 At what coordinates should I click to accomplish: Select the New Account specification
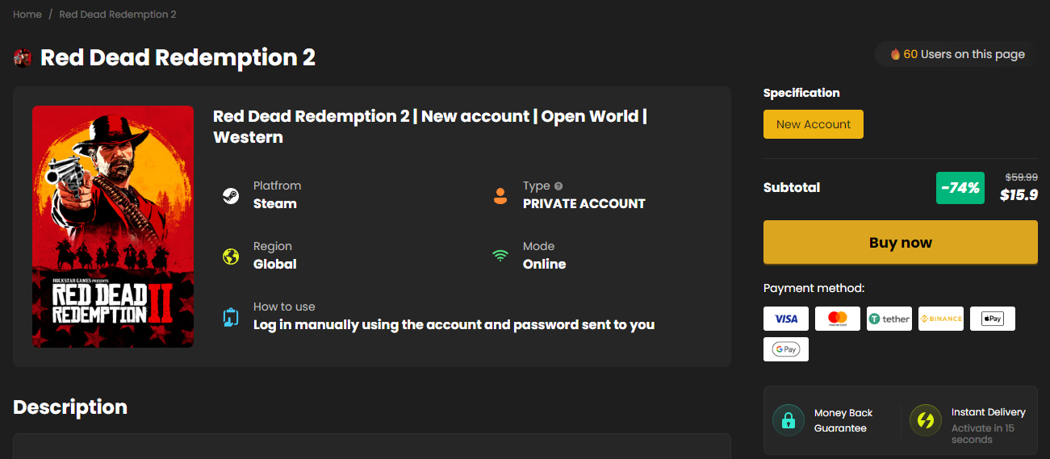[814, 124]
